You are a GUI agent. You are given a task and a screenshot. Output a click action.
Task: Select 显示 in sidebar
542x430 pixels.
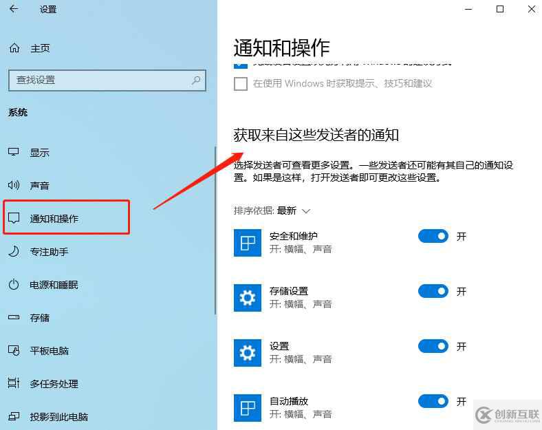pos(39,153)
